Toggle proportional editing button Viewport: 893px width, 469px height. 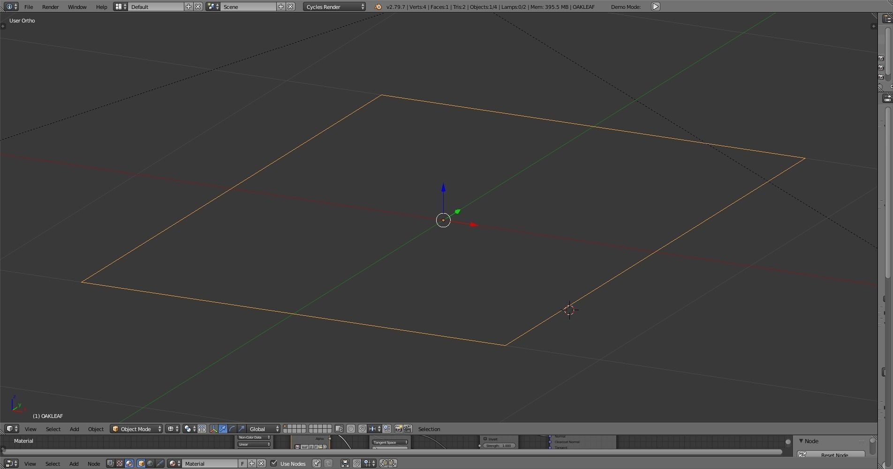pyautogui.click(x=350, y=429)
